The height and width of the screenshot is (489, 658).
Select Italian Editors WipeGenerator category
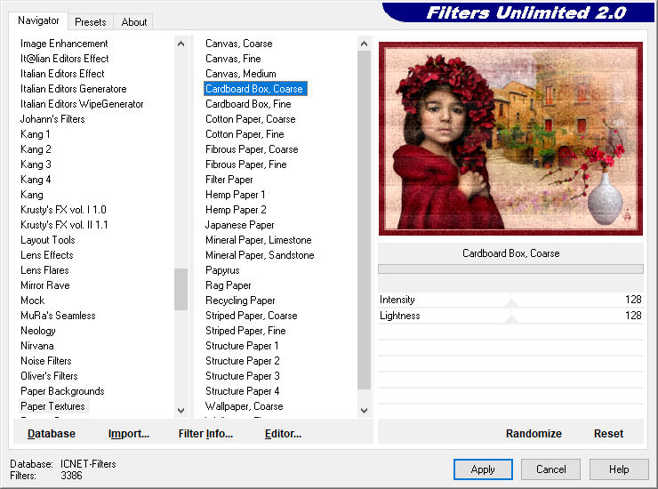(82, 104)
